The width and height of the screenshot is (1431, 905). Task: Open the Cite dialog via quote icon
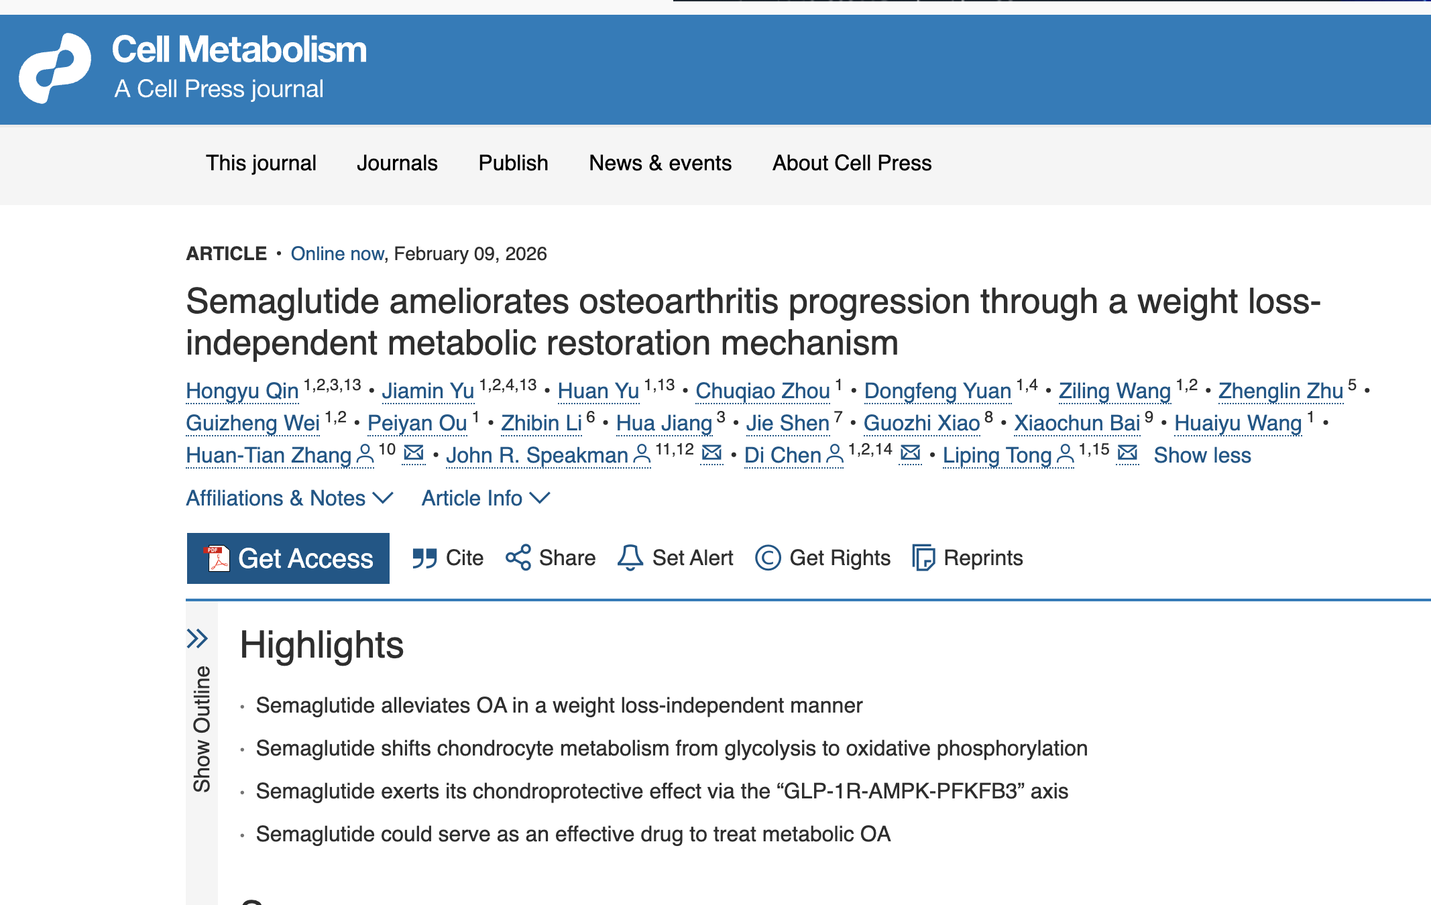tap(424, 558)
